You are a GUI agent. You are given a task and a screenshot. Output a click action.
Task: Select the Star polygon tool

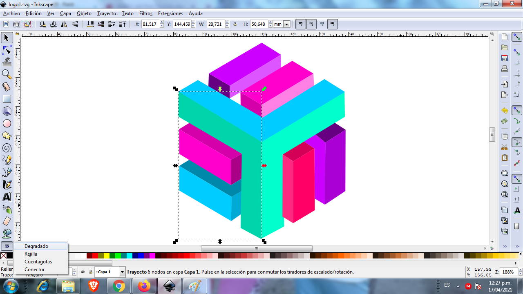7,136
